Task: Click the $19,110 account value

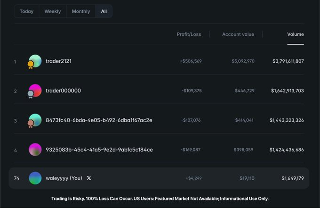Action: pos(247,178)
